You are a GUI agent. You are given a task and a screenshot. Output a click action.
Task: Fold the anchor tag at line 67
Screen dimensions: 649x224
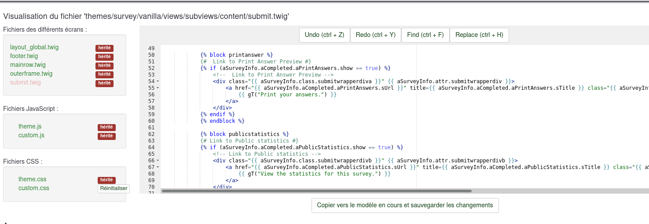[x=158, y=167]
